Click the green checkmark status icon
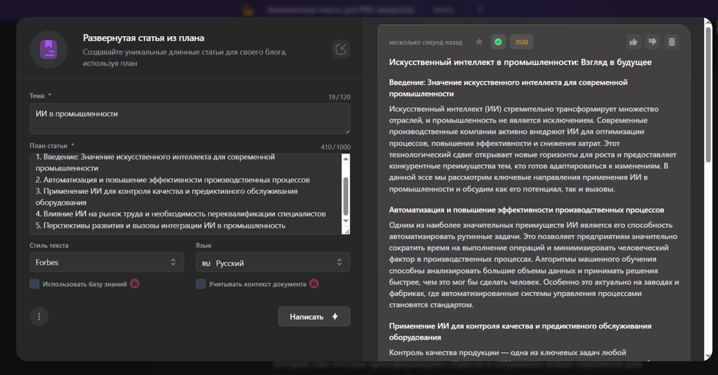The height and width of the screenshot is (375, 718). click(x=498, y=42)
